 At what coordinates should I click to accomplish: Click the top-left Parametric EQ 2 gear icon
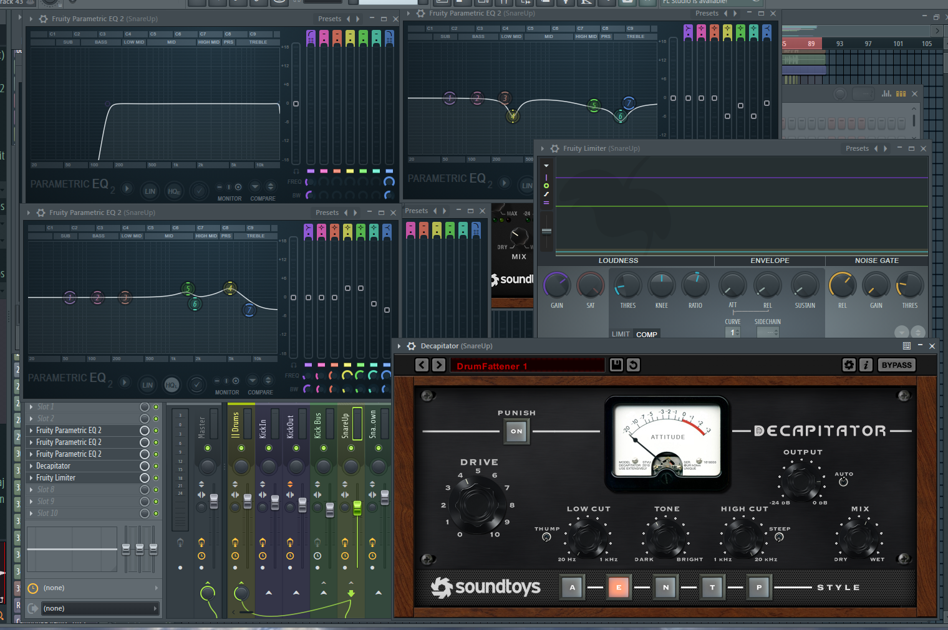click(x=43, y=19)
